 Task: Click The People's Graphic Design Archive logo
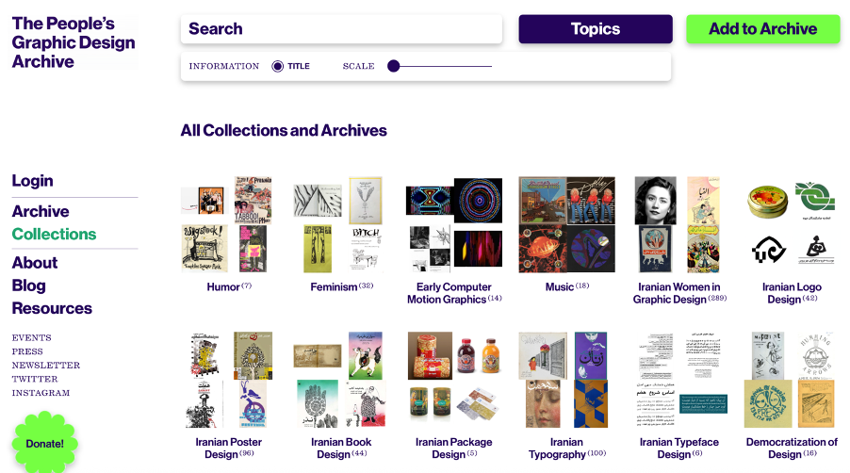pos(74,42)
